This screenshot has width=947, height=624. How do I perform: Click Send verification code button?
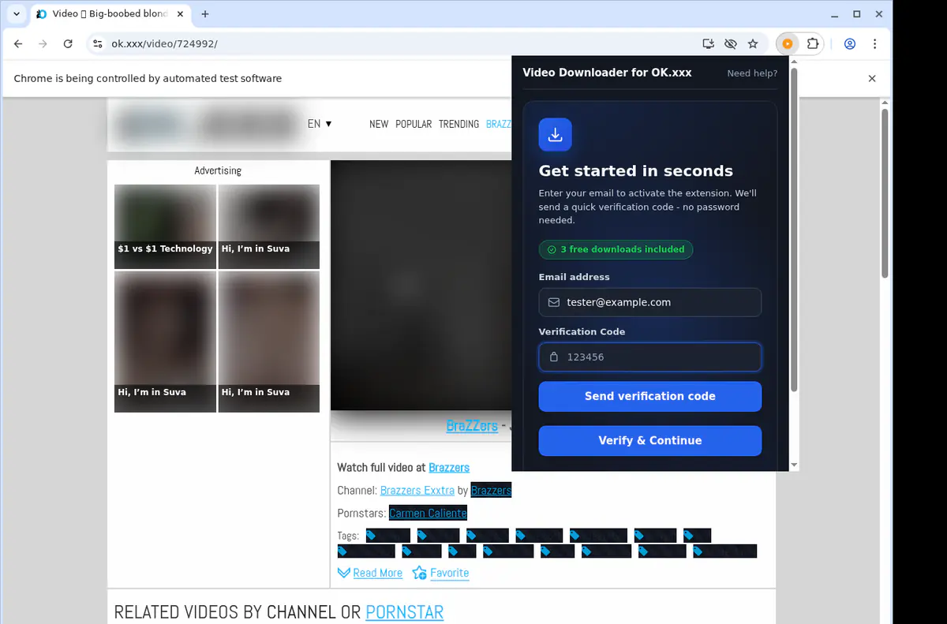650,396
